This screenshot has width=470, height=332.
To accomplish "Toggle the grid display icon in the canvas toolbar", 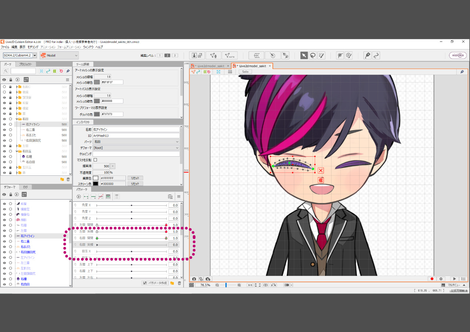I will pos(230,72).
